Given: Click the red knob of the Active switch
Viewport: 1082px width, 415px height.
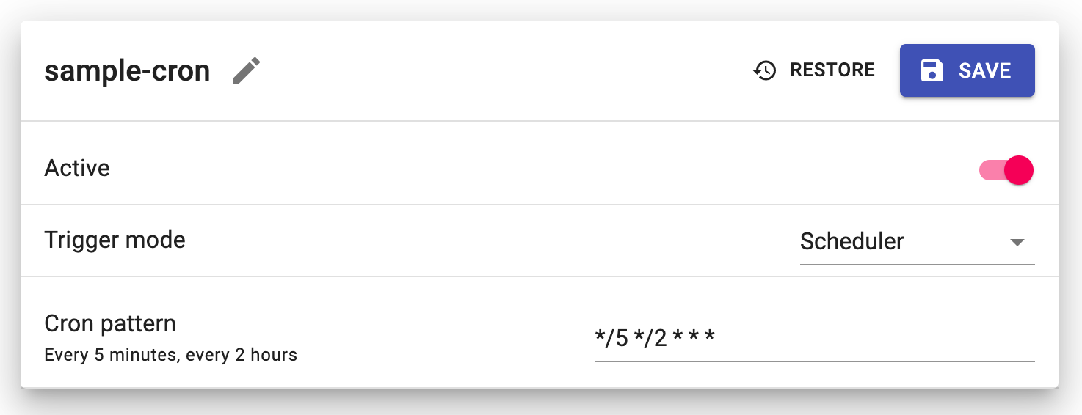Looking at the screenshot, I should click(x=1018, y=170).
